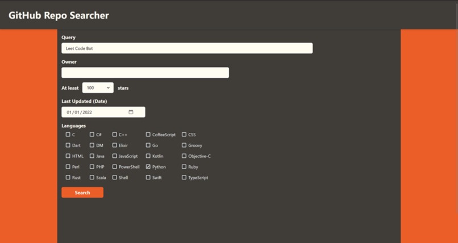Click the 'stars' label text

tap(123, 88)
